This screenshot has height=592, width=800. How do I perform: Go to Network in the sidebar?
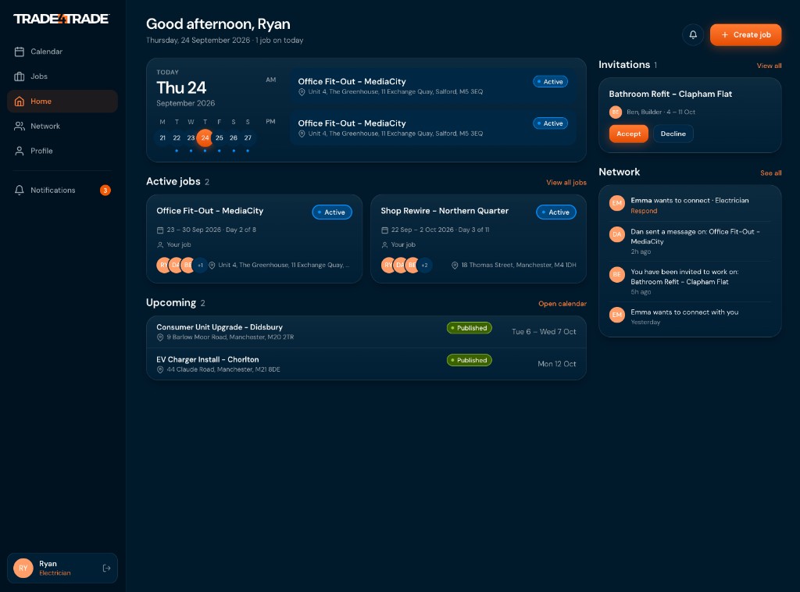coord(62,126)
